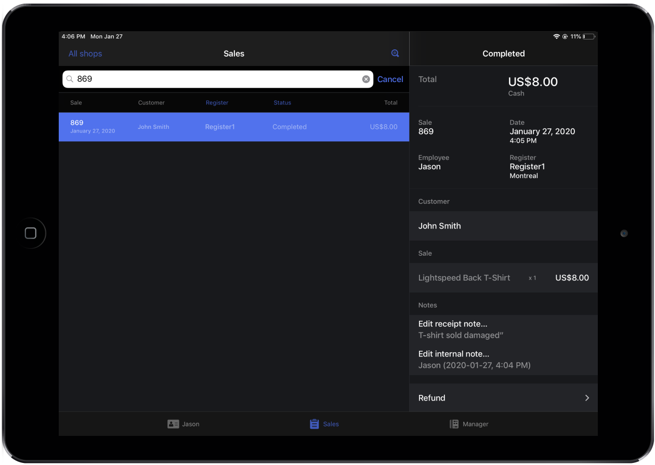Click the Customer column header

coord(151,103)
